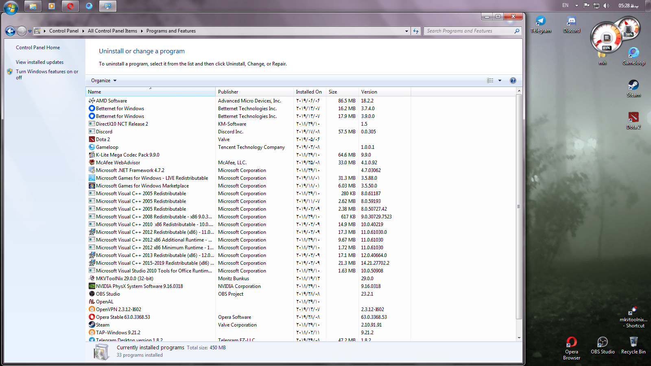Click the All Control Panel Items breadcrumb

tap(112, 31)
